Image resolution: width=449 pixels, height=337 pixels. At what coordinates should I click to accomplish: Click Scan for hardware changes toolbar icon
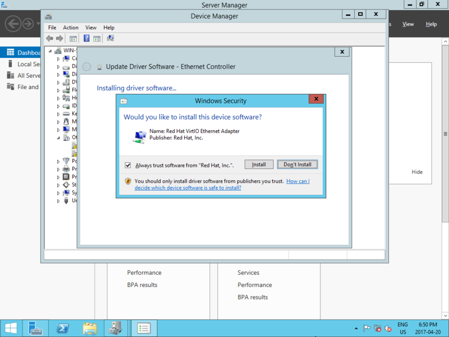111,38
